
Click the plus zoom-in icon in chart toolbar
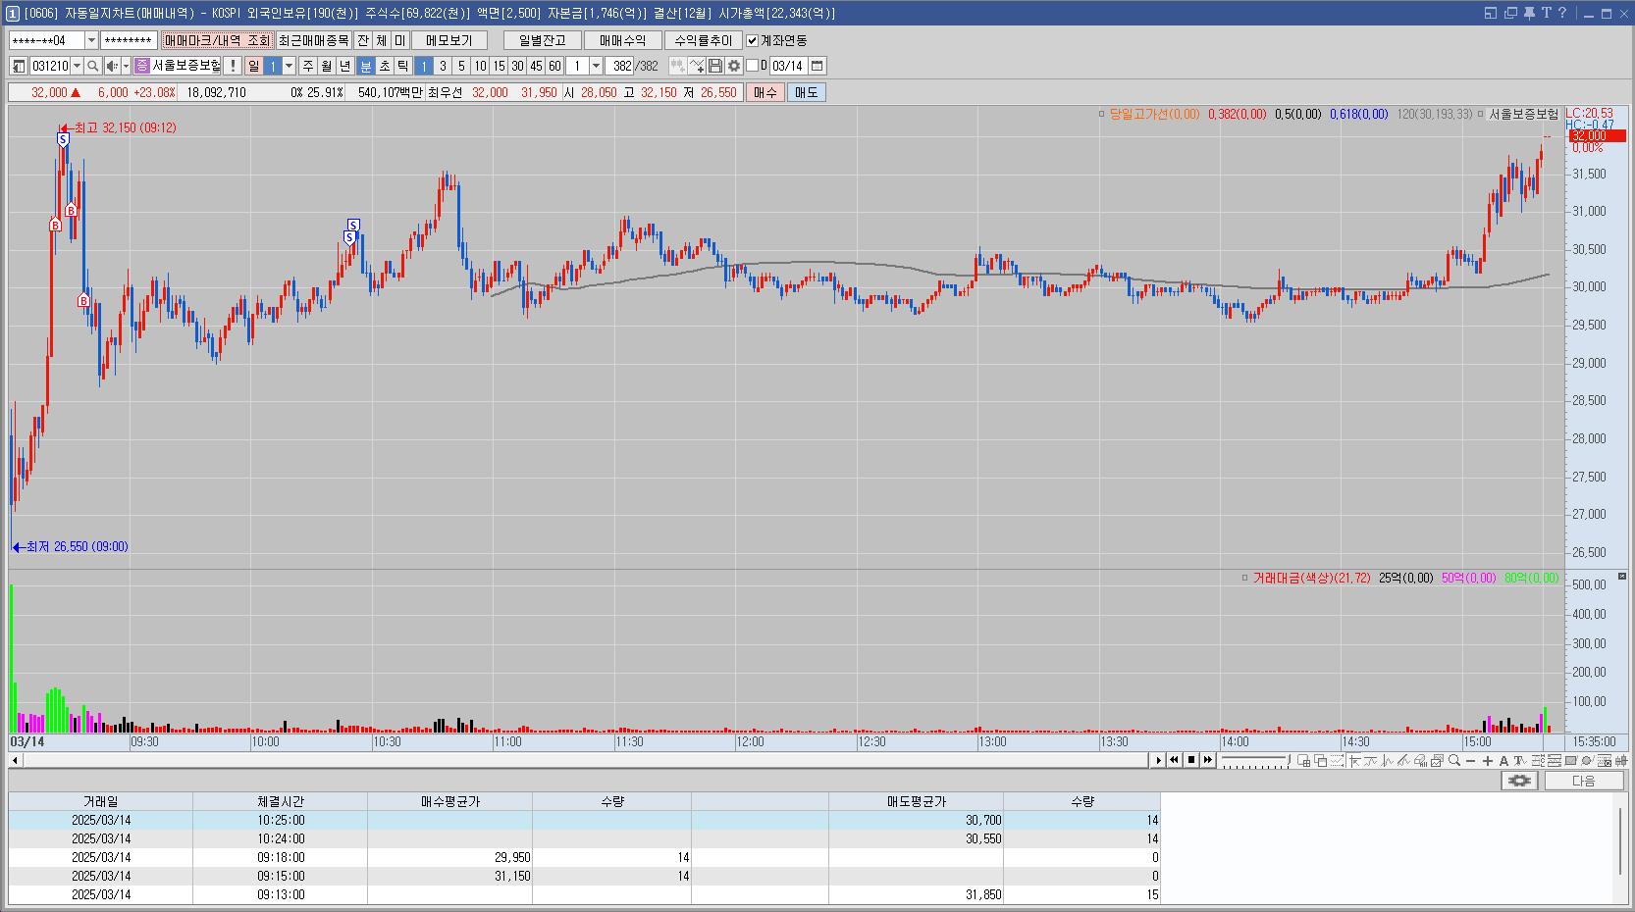click(x=1488, y=761)
